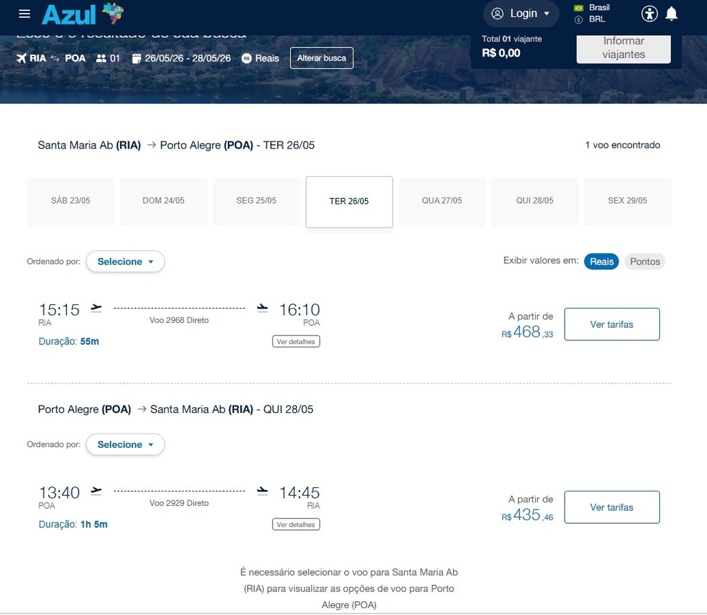Select the SEG 25/05 date tab
The width and height of the screenshot is (707, 615).
tap(256, 201)
